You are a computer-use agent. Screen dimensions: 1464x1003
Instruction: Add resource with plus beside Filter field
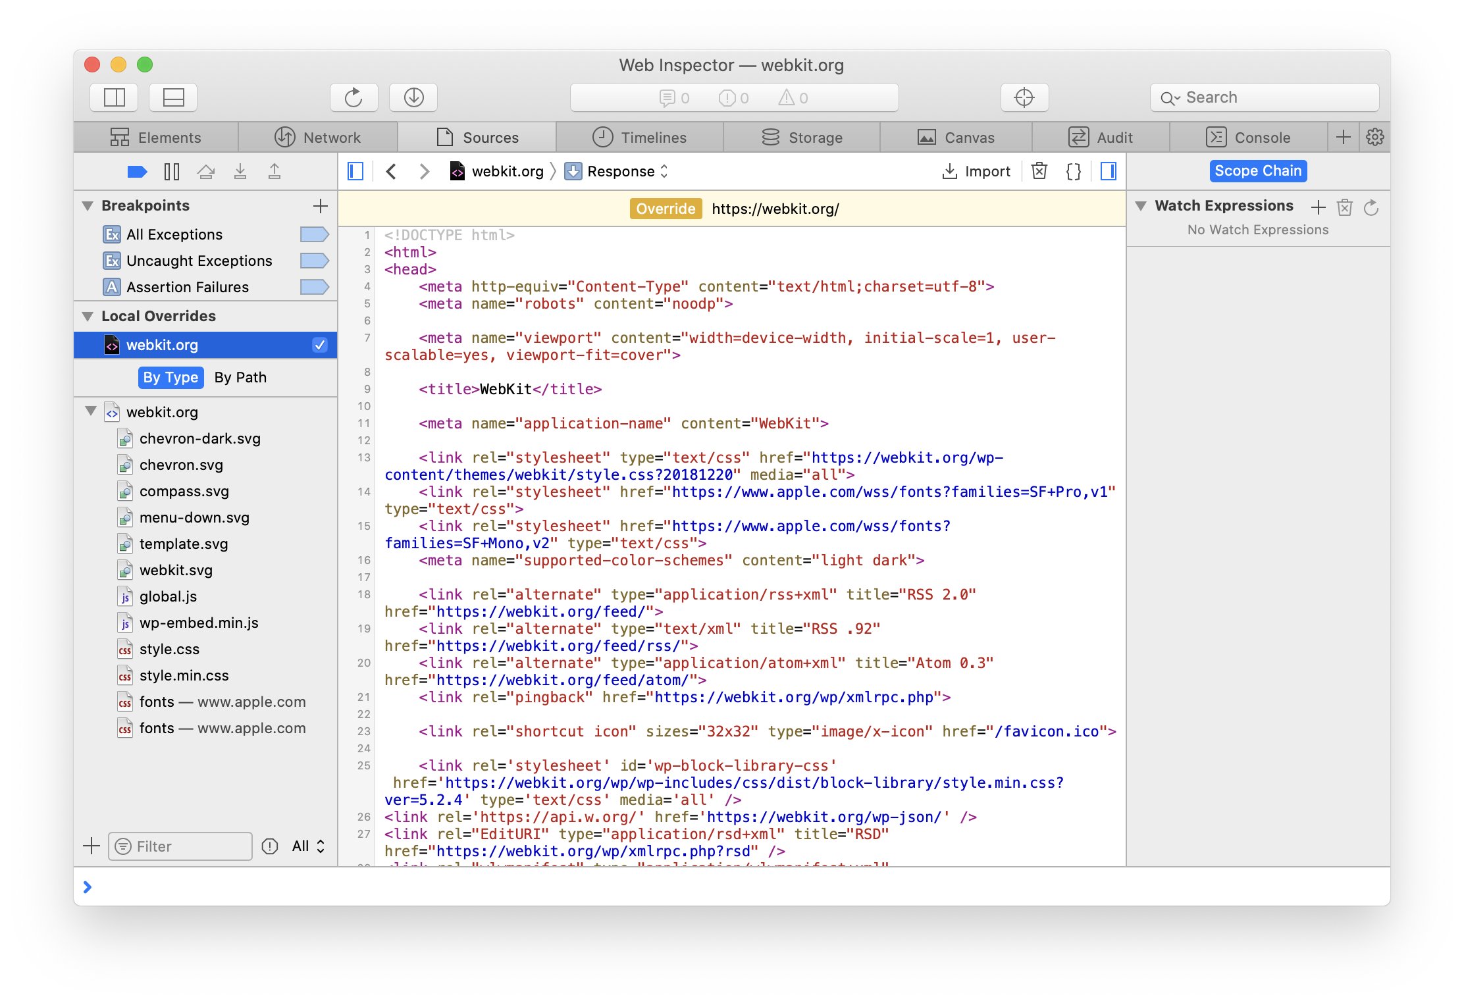click(x=91, y=846)
